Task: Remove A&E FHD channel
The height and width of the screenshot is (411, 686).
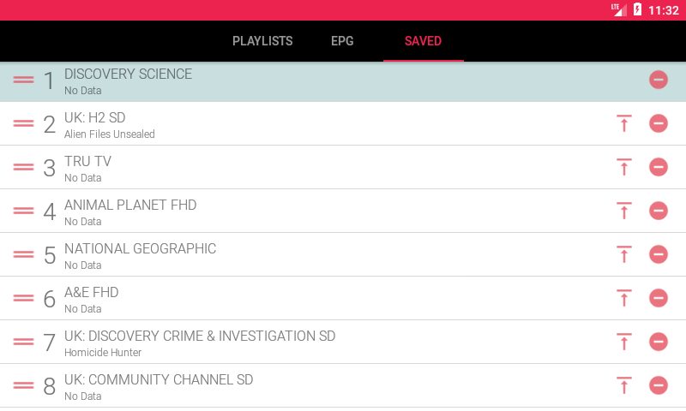Action: [x=658, y=298]
